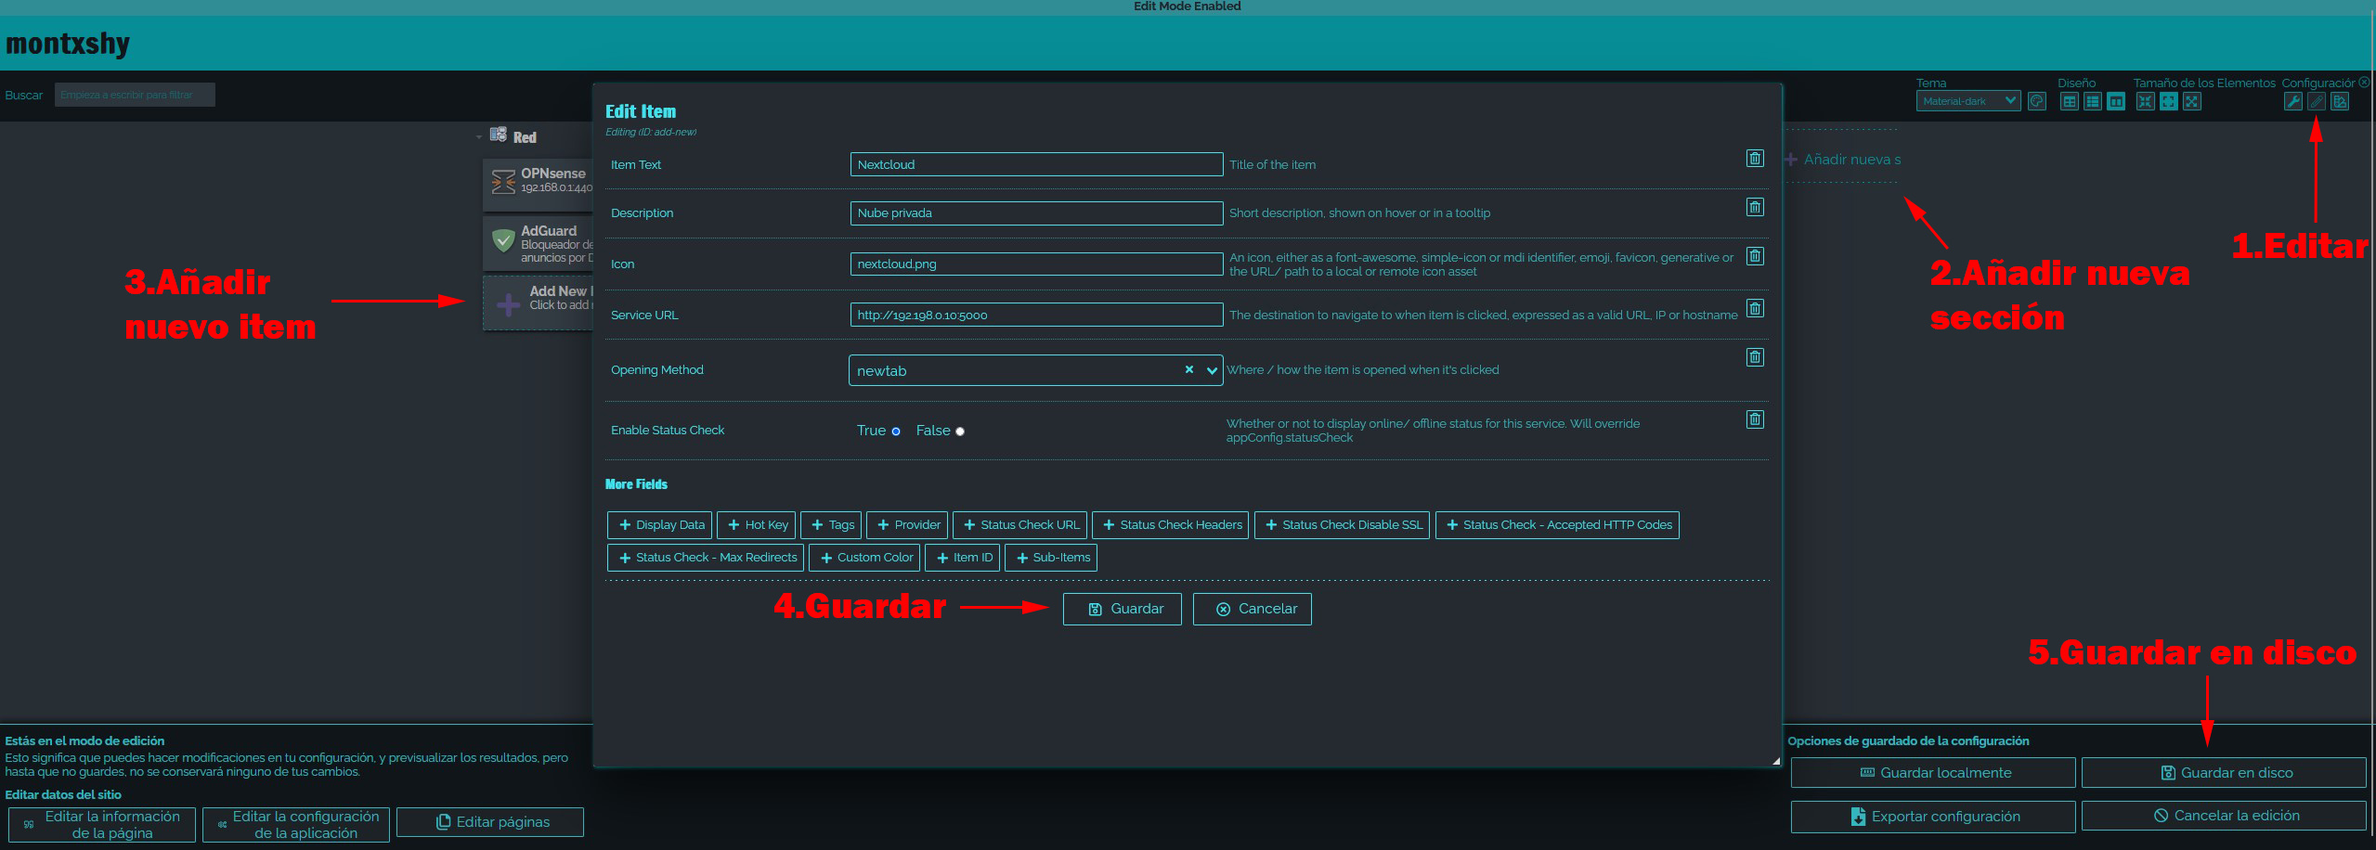Switch to the vertical list layout icon
Viewport: 2376px width, 850px height.
[x=2093, y=102]
